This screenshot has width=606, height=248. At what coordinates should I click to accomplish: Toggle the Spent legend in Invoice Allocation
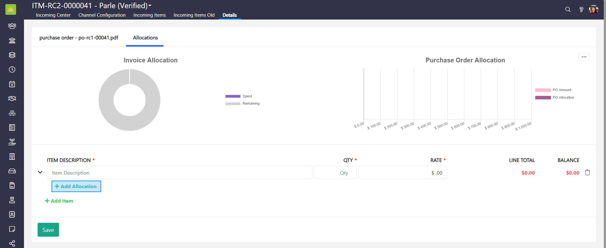click(239, 96)
